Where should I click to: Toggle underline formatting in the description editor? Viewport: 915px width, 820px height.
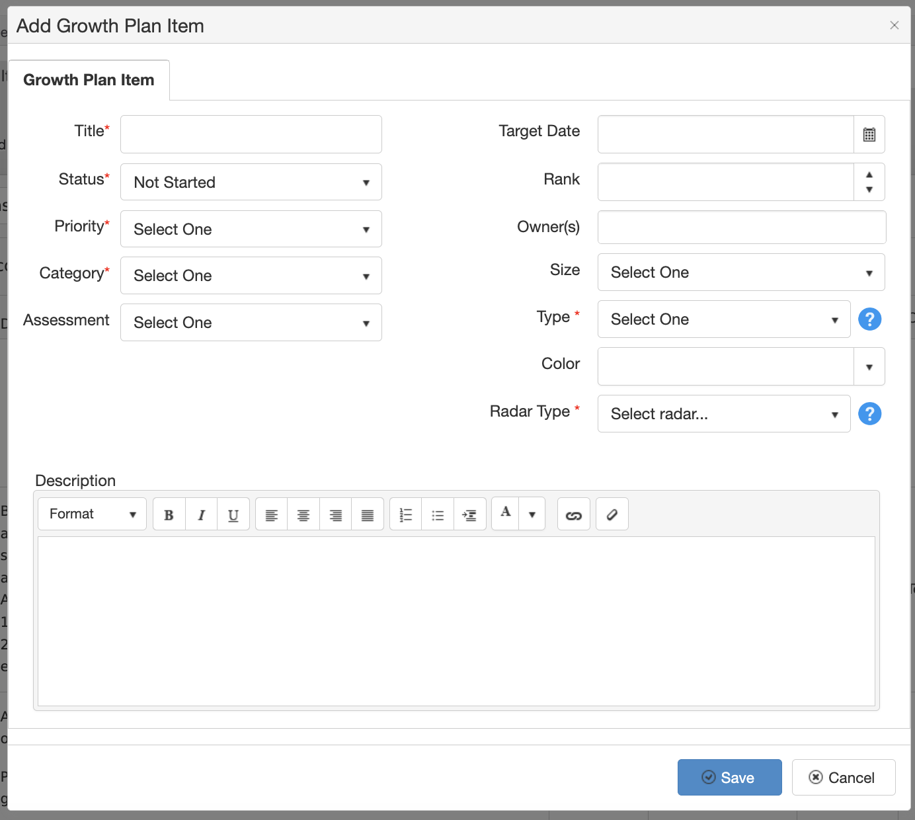[x=233, y=514]
